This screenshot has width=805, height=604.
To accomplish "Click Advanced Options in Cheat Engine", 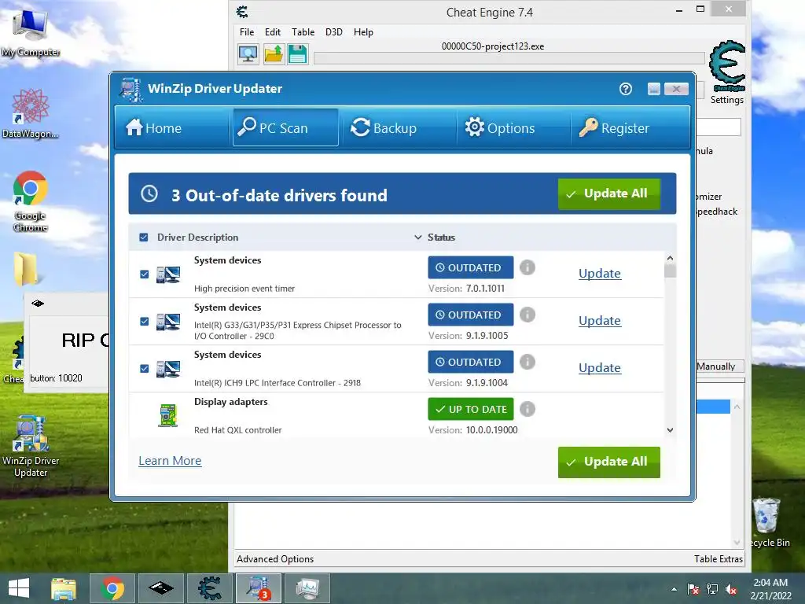I will 275,559.
